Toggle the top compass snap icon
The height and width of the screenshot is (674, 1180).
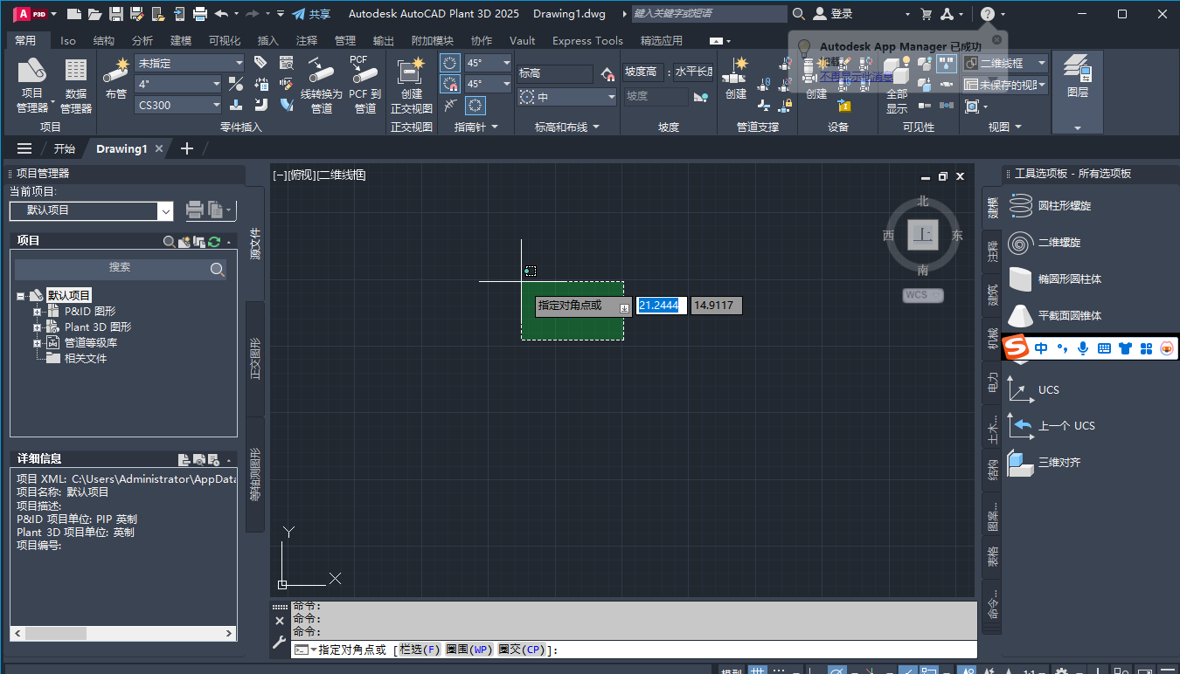point(449,63)
